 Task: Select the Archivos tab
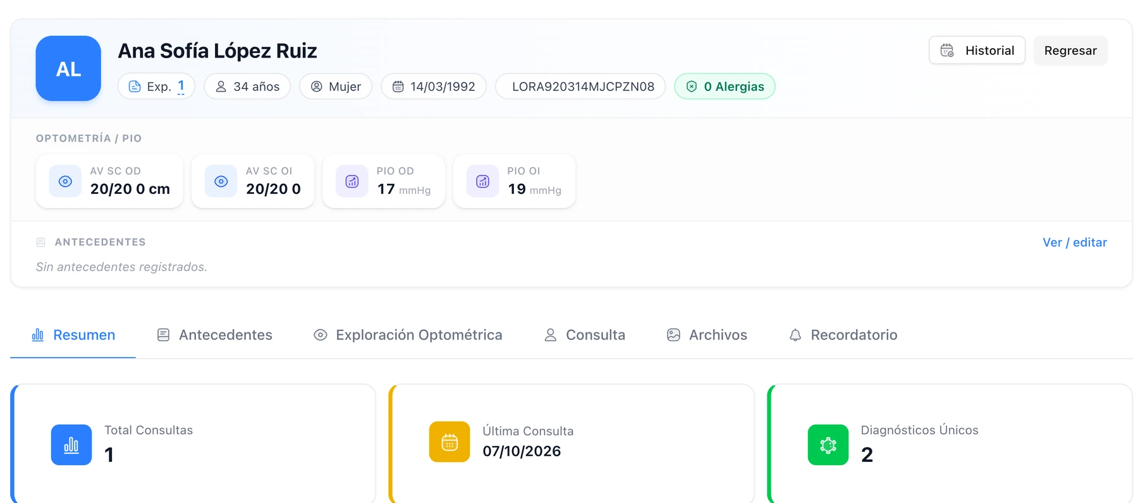707,335
